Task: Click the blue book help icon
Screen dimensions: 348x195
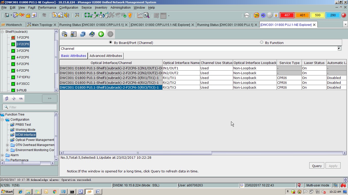Action: pos(92,34)
